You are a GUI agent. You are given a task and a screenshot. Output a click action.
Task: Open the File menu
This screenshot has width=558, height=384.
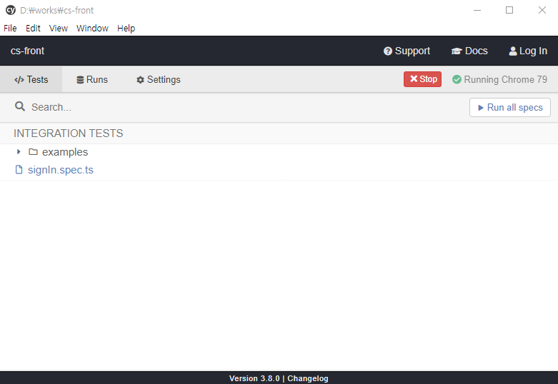coord(10,29)
